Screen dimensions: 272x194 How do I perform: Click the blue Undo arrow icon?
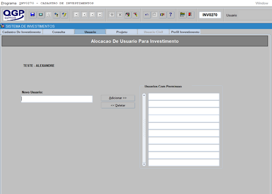147,15
